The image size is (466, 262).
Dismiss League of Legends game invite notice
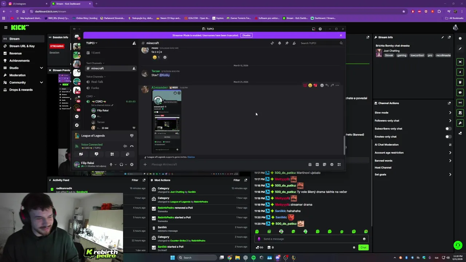click(x=191, y=157)
